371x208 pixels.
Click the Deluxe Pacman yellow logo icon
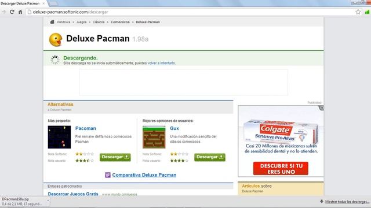56,39
